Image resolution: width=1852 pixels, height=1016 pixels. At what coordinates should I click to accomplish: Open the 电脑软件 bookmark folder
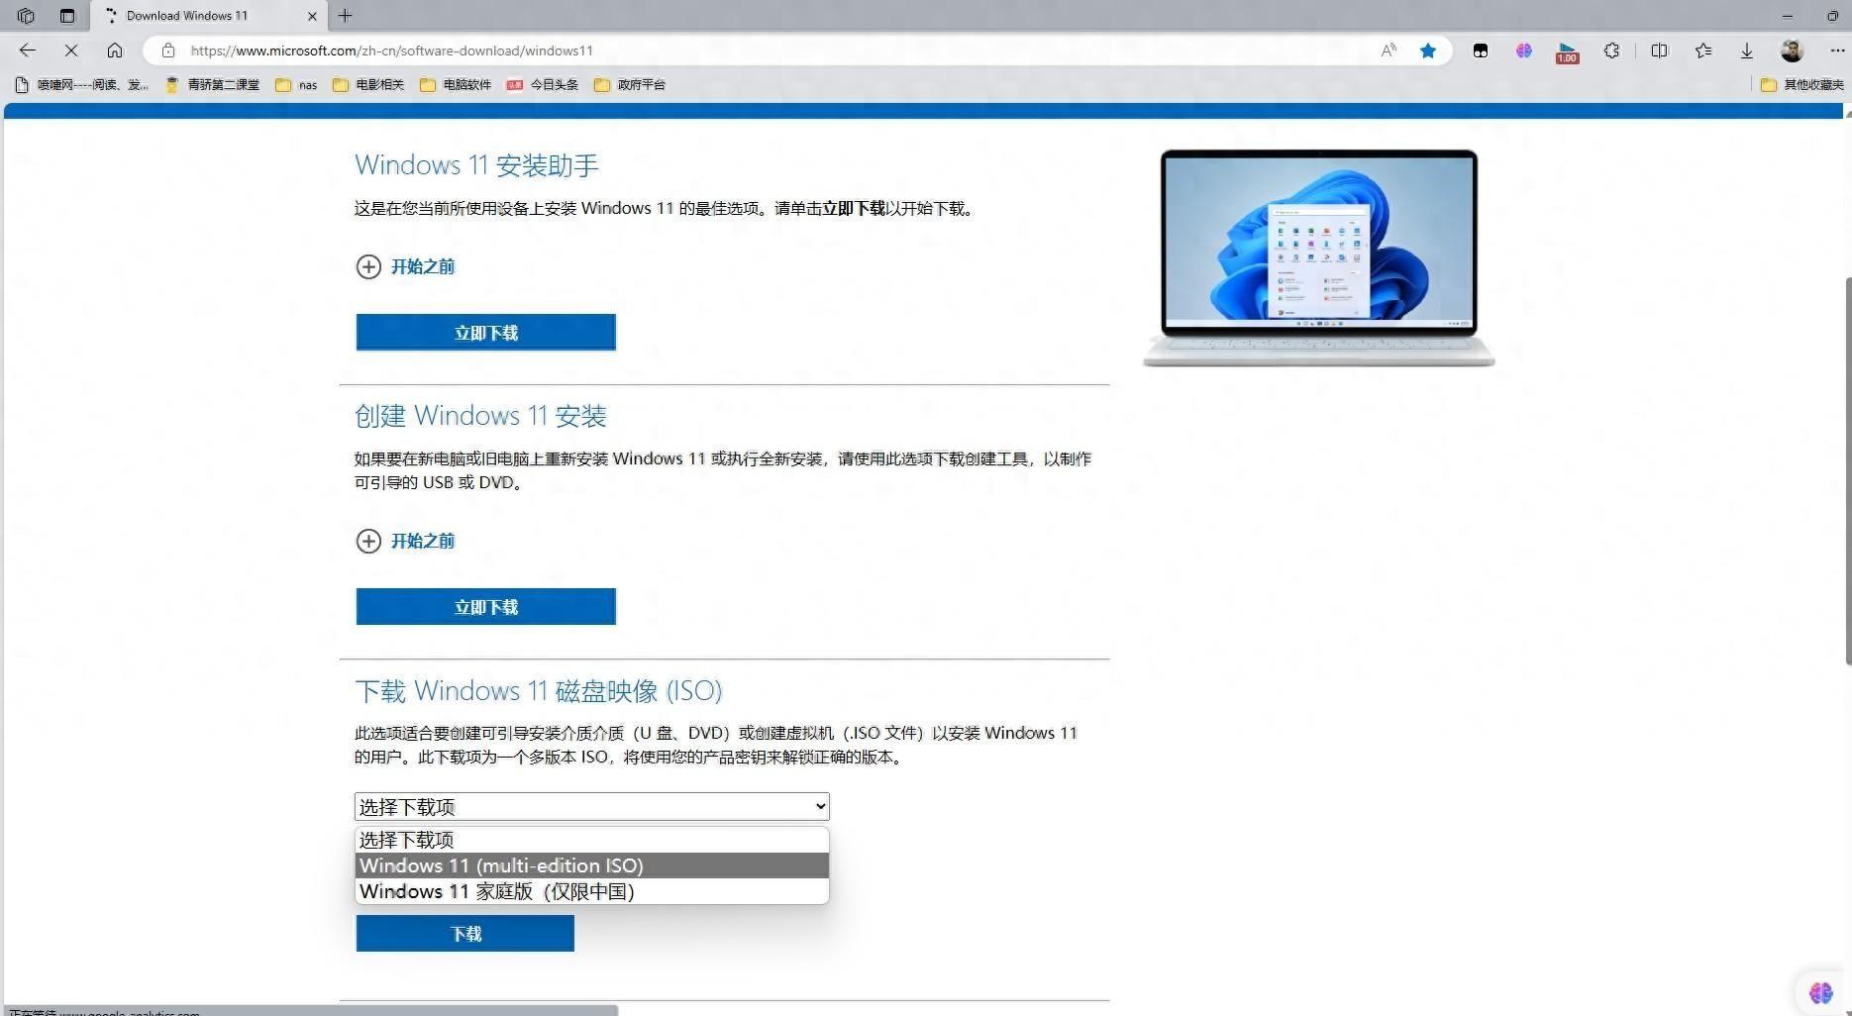coord(456,85)
